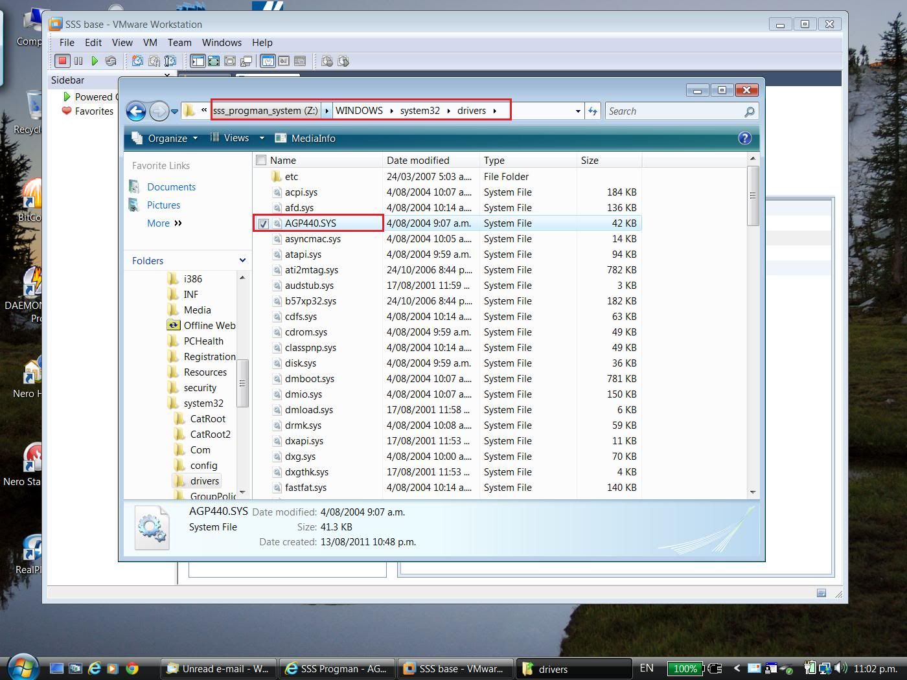Viewport: 907px width, 680px height.
Task: Open the recent pages dropdown next to Forward
Action: point(175,111)
